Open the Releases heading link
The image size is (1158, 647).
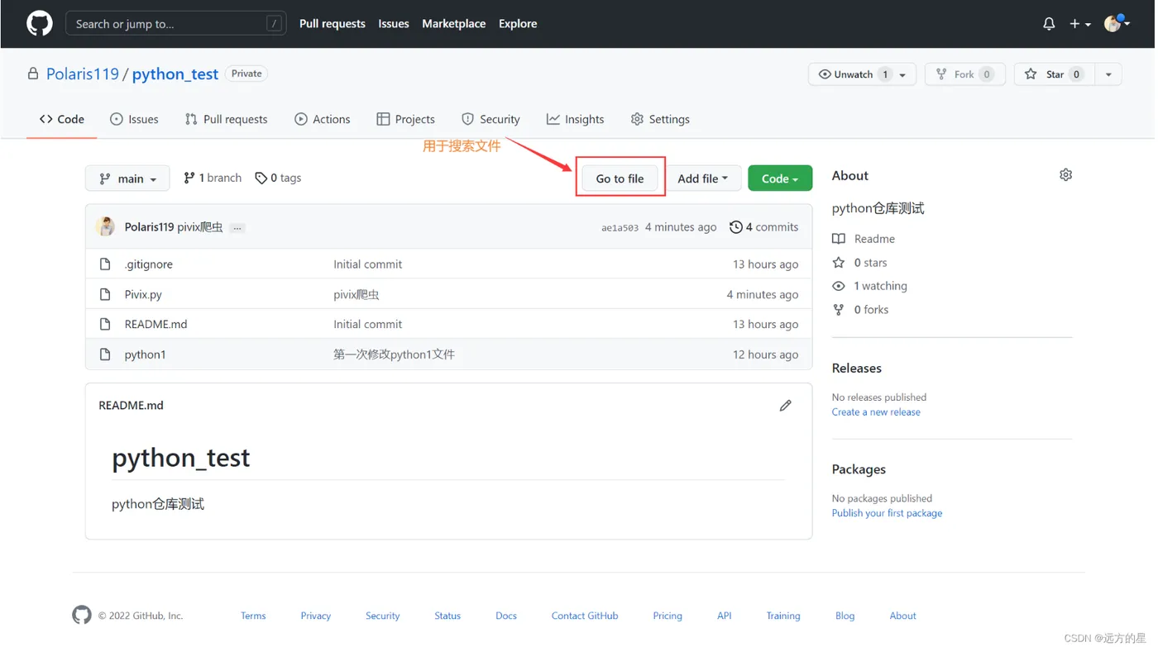(x=859, y=369)
